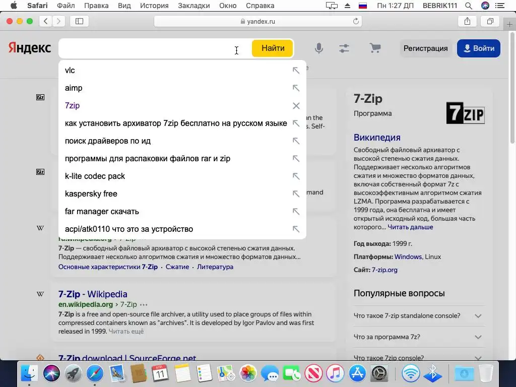This screenshot has width=516, height=387.
Task: Reload the page with the refresh icon
Action: pos(356,21)
